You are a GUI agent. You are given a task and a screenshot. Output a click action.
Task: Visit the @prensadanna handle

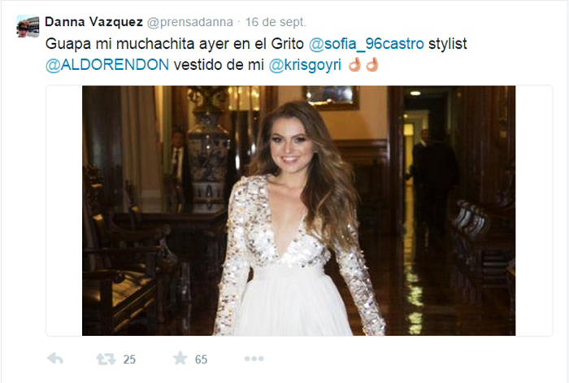coord(189,22)
